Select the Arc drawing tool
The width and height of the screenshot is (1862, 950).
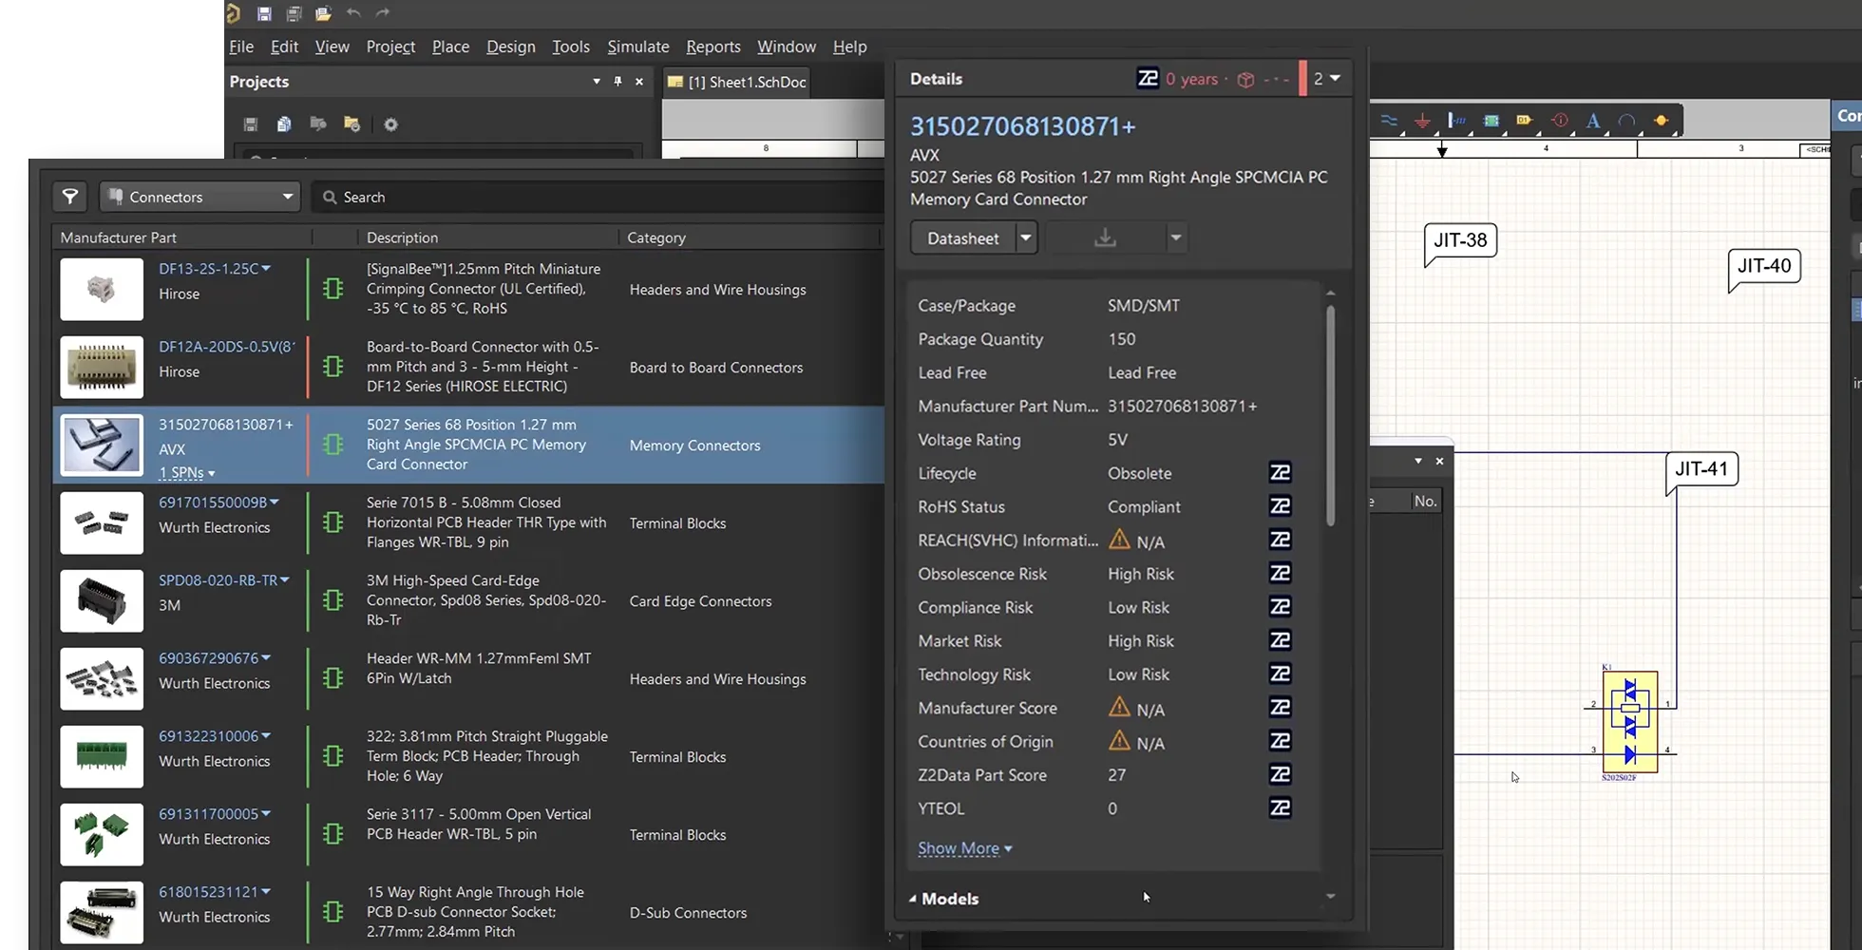coord(1626,121)
